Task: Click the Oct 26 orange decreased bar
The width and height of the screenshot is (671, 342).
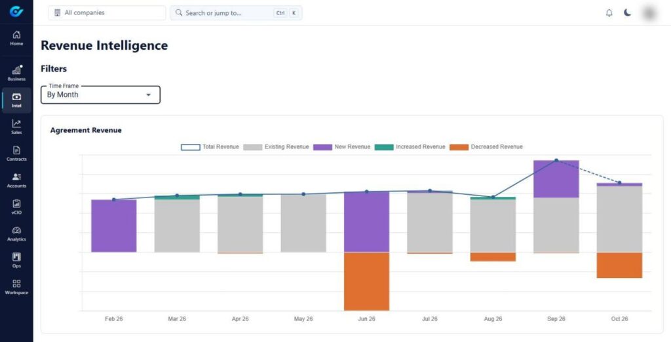Action: [x=619, y=265]
